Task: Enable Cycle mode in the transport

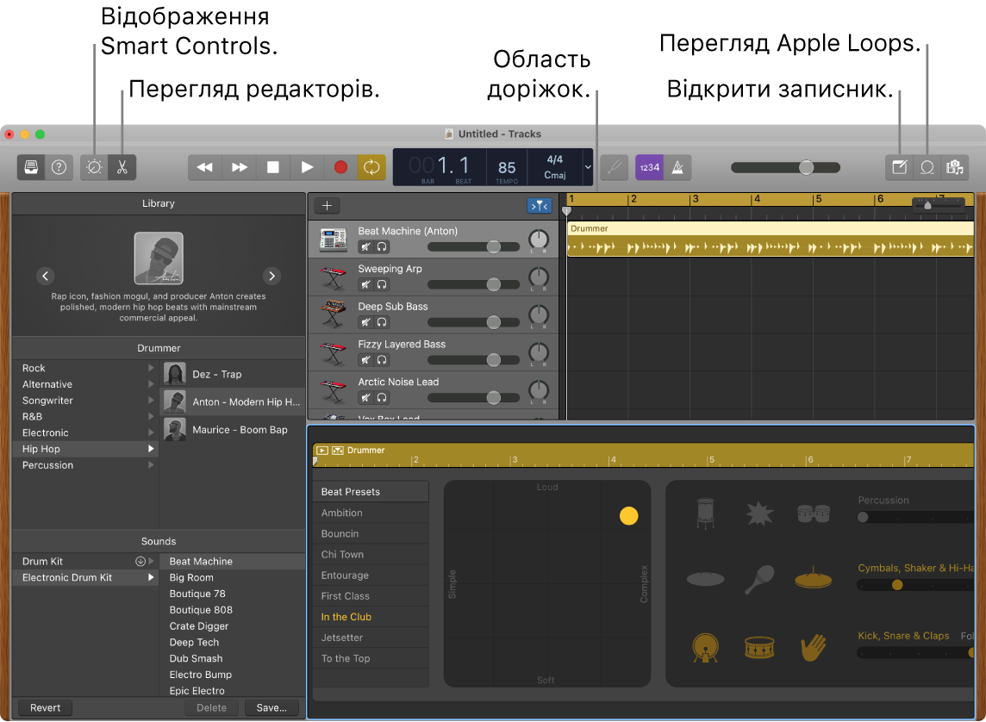Action: [x=371, y=167]
